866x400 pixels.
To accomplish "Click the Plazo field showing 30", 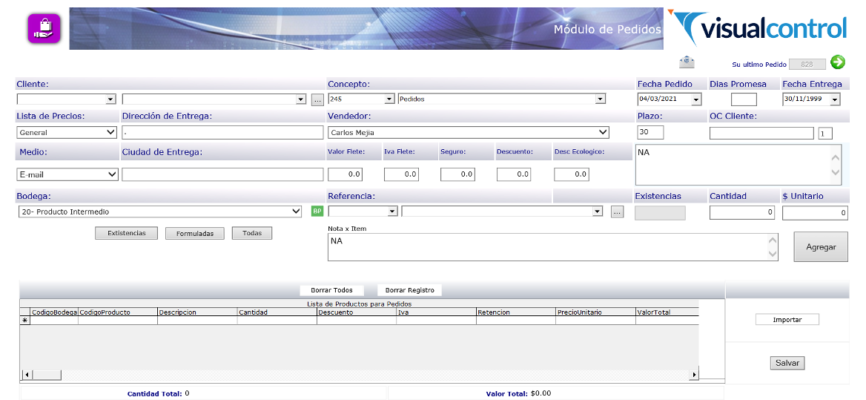I will 650,133.
